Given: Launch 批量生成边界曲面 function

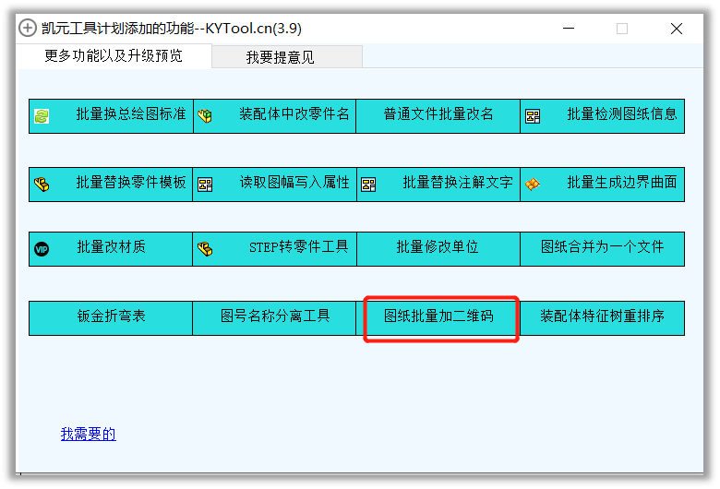Looking at the screenshot, I should pos(603,185).
